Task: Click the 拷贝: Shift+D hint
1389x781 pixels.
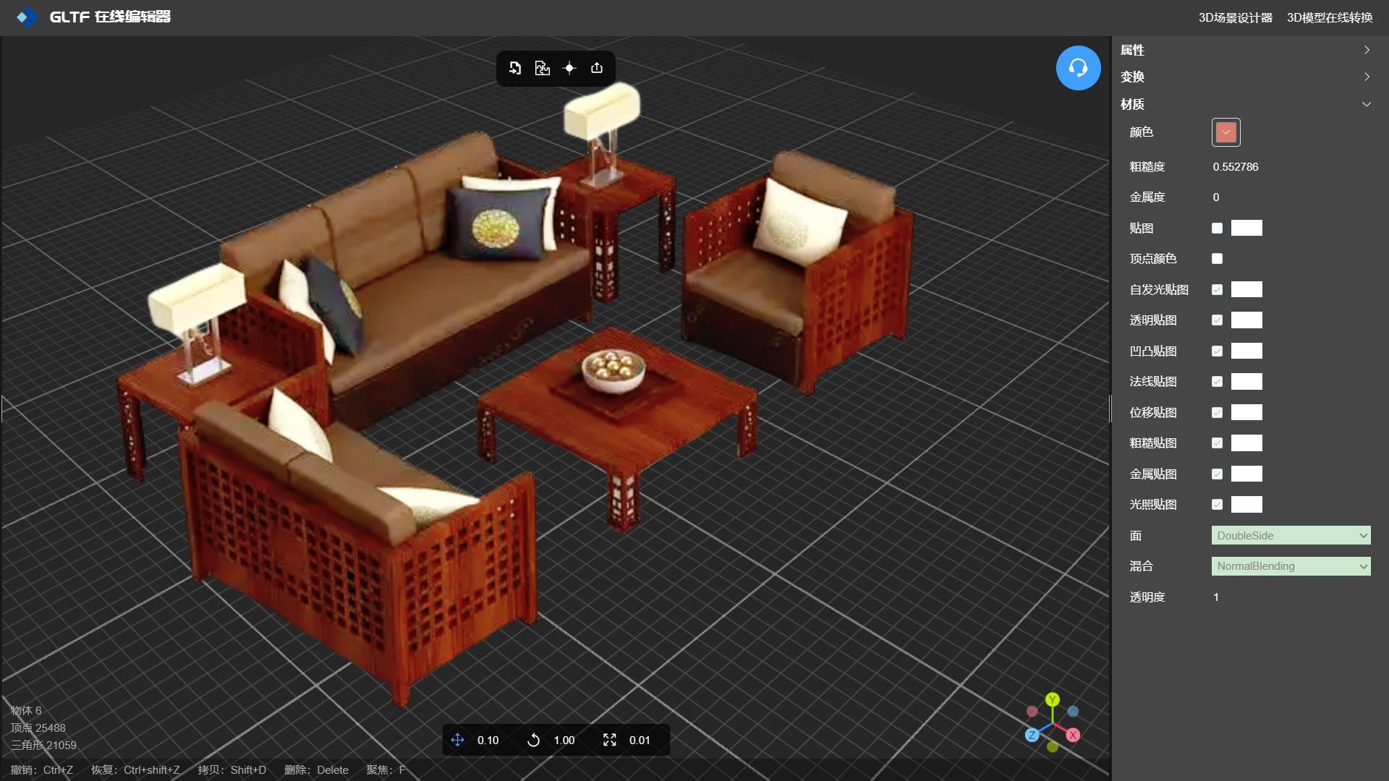Action: tap(232, 769)
